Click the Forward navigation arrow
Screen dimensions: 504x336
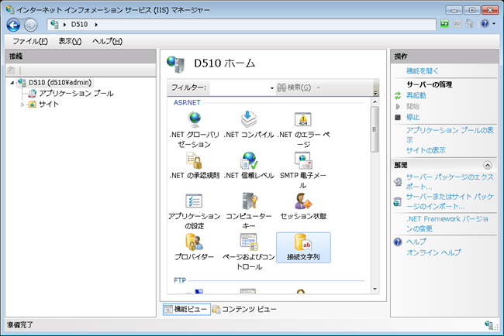(31, 25)
